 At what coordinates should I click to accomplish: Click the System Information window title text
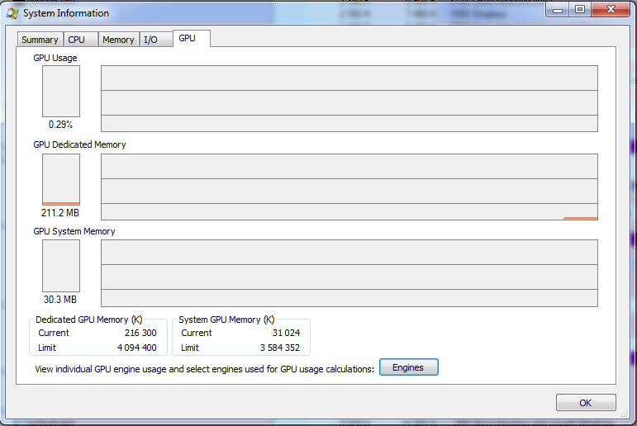(66, 13)
